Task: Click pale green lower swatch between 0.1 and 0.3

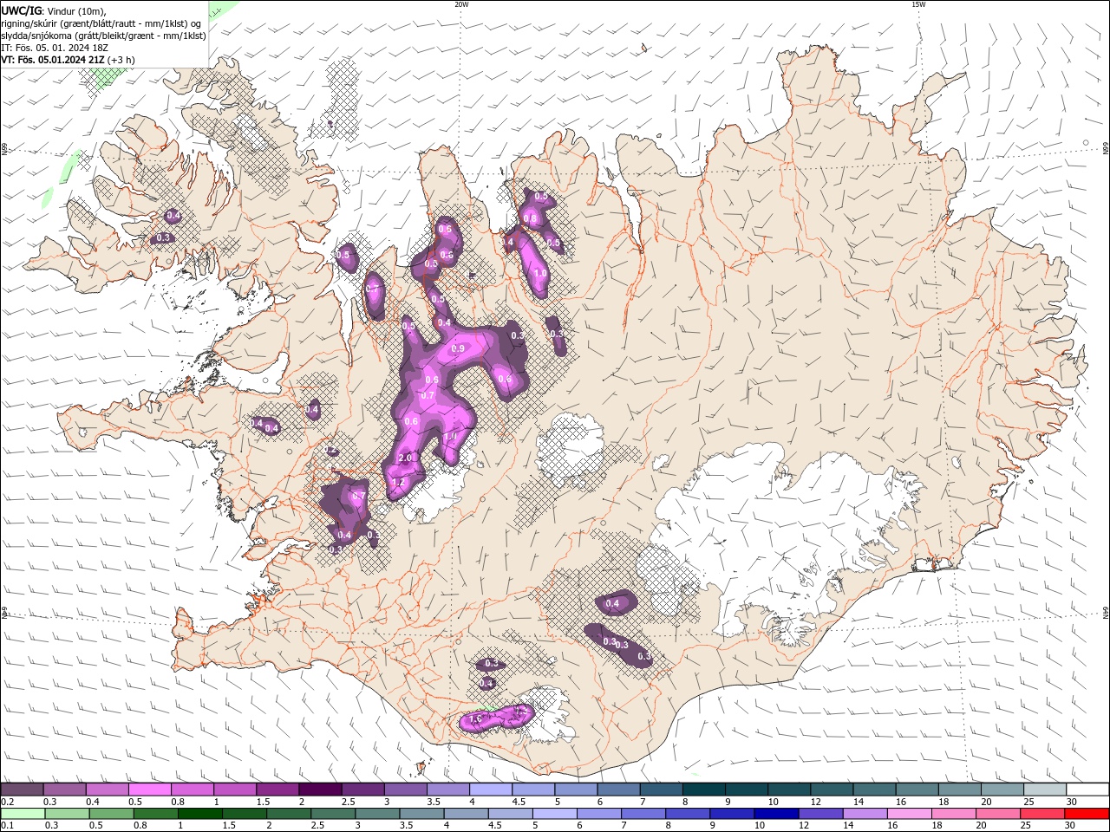Action: [23, 814]
